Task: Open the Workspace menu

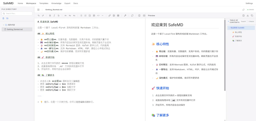Action: pos(31,3)
